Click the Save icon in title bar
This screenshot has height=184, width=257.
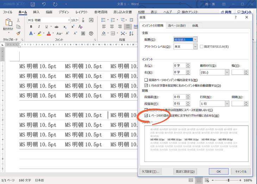pos(32,5)
